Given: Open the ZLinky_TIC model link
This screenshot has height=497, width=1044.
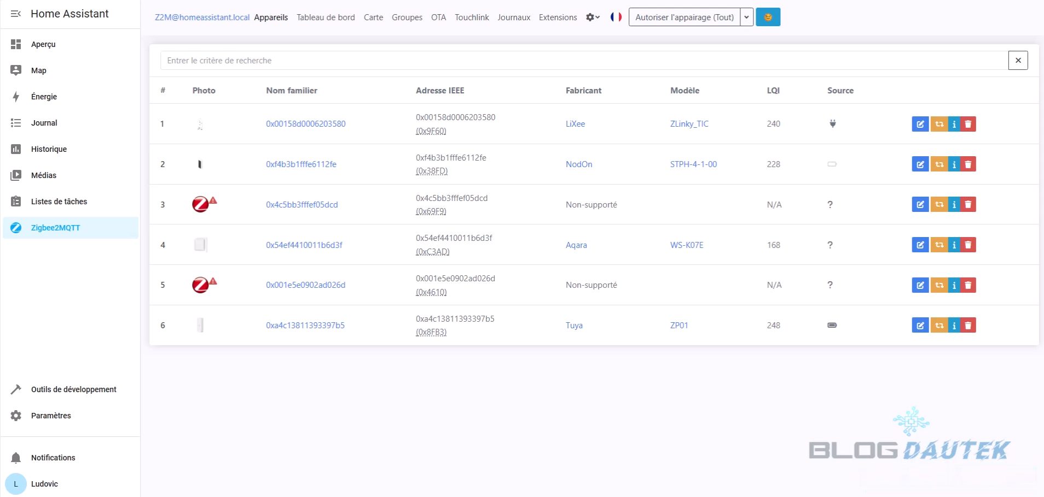Looking at the screenshot, I should (689, 124).
